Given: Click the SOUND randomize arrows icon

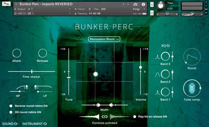Looking at the screenshot, I should pos(16,124).
